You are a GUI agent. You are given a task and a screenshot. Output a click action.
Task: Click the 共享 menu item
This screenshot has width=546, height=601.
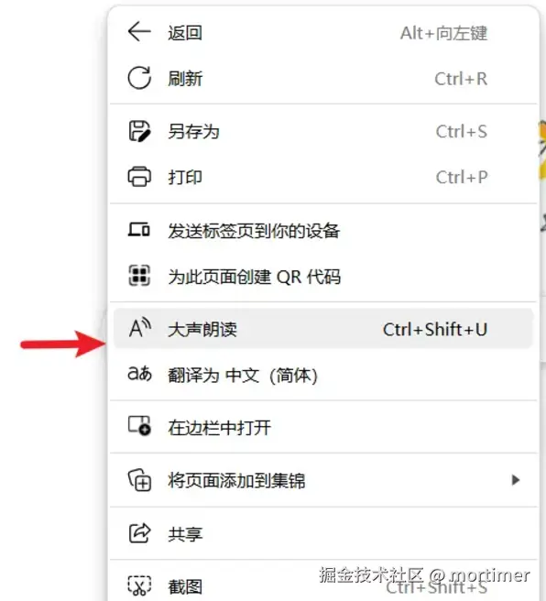click(323, 533)
